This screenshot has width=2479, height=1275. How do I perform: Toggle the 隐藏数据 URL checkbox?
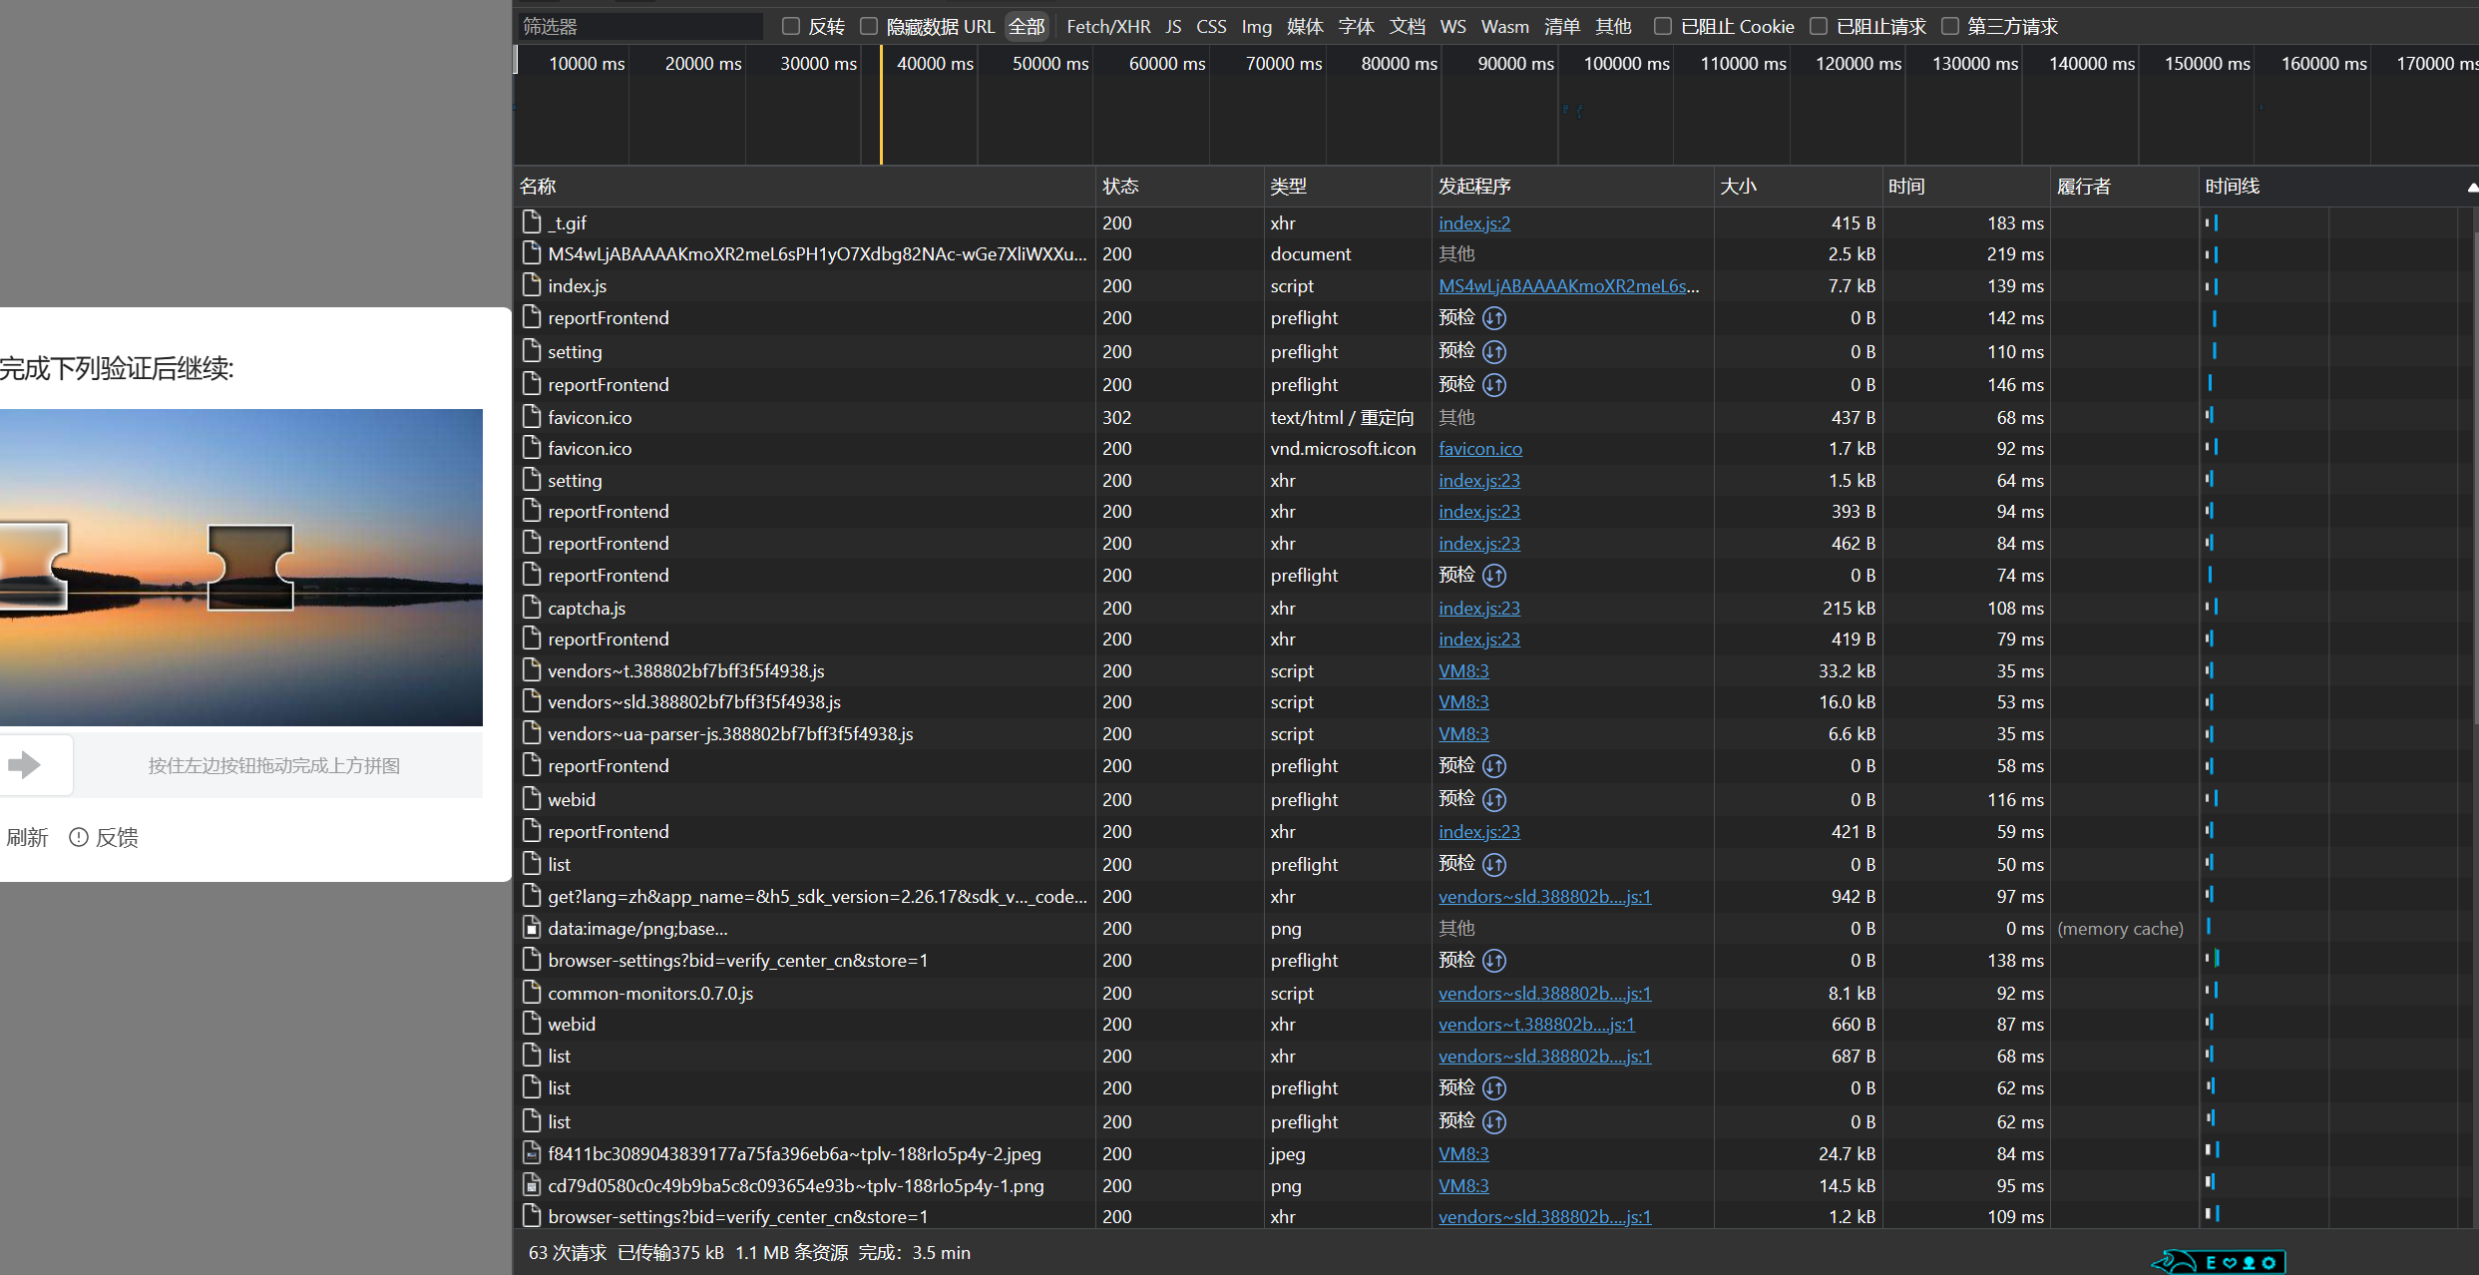click(869, 27)
